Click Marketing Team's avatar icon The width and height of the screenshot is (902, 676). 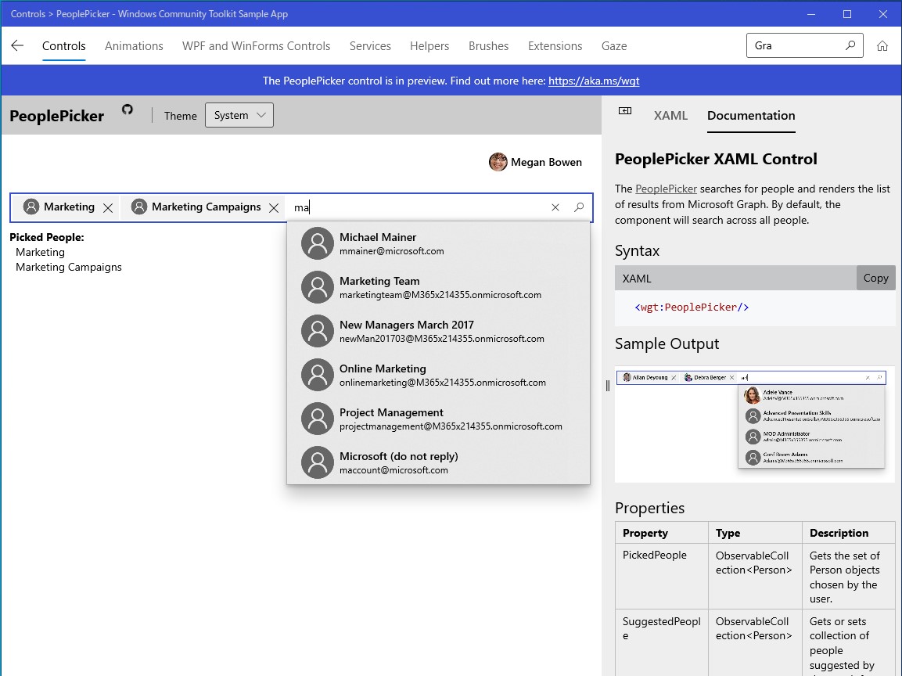point(318,287)
